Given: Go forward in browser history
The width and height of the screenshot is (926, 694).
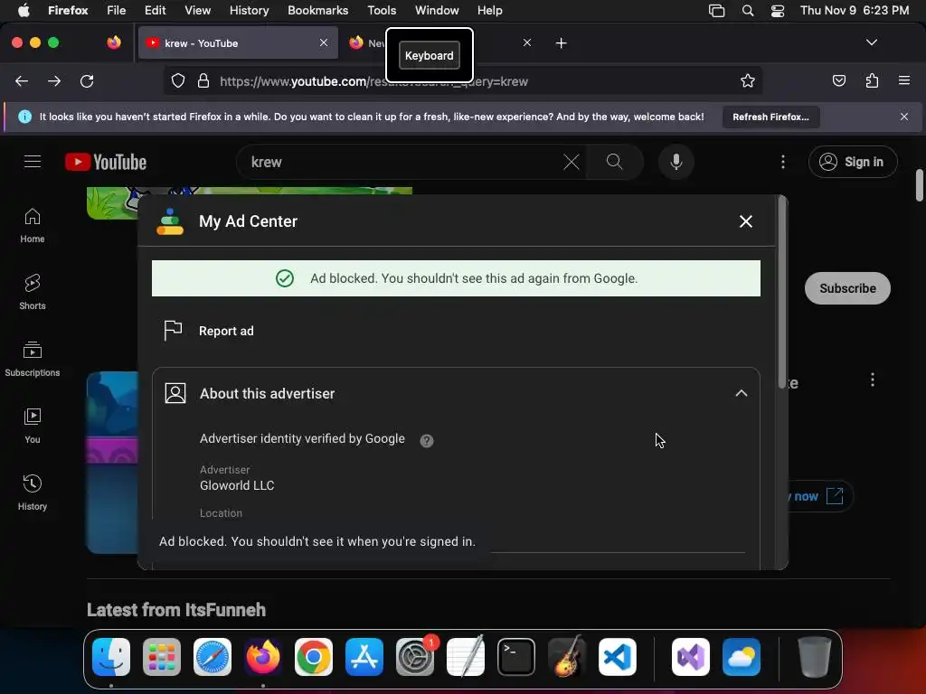Looking at the screenshot, I should (54, 81).
